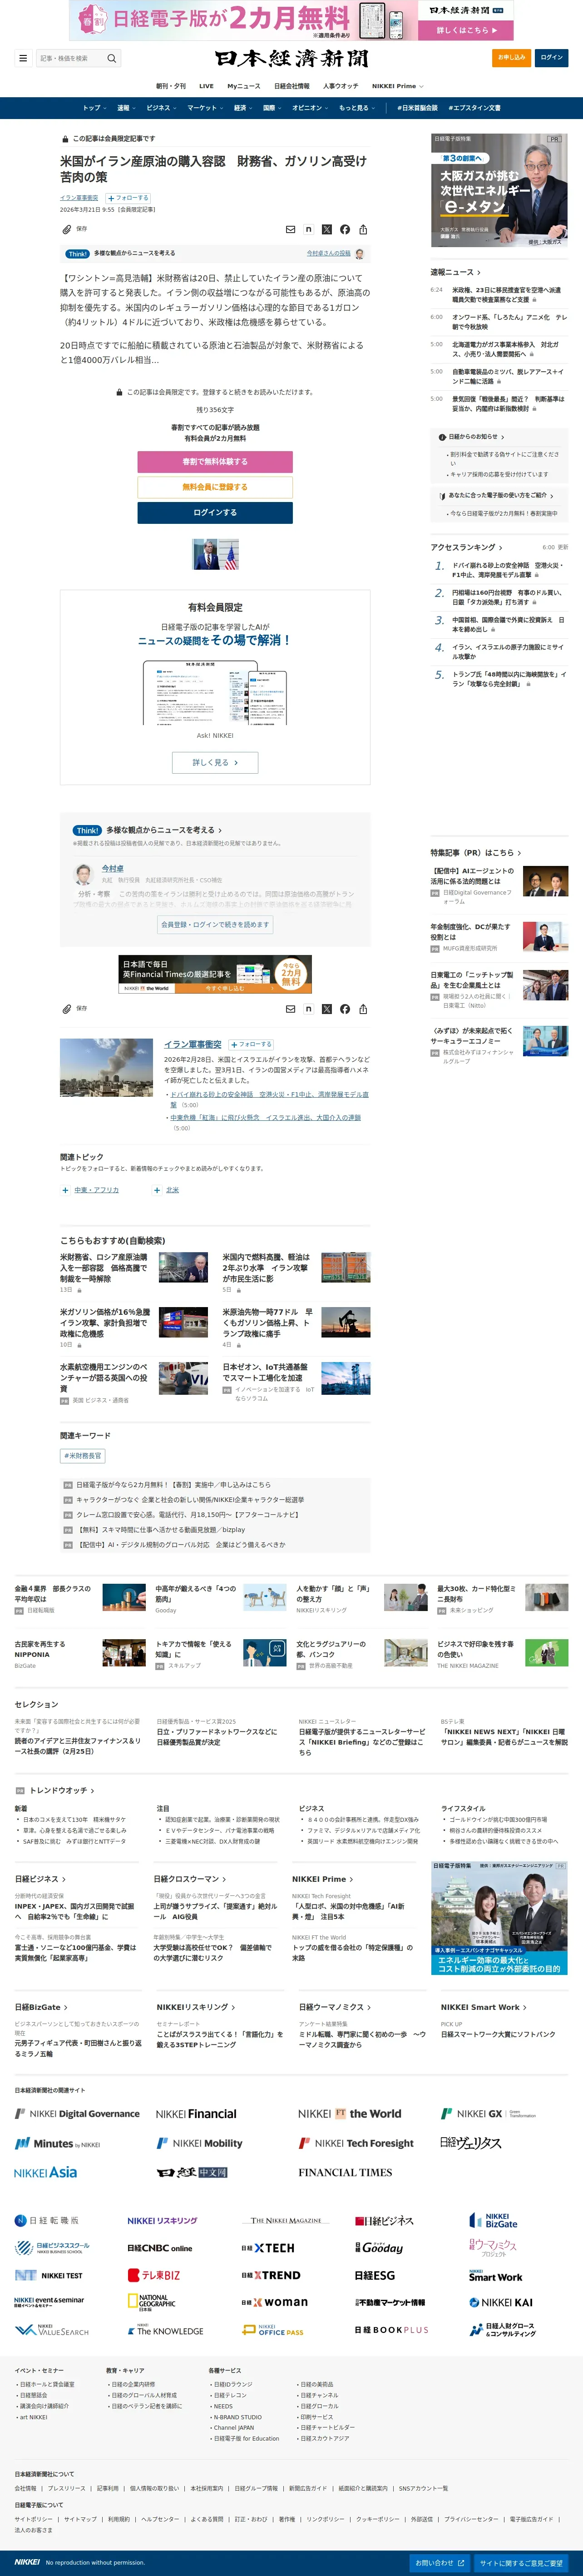
Task: Click the #米財務長官 keyword tag
Action: [x=83, y=1456]
